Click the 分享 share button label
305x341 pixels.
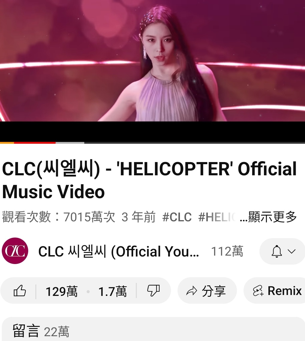point(214,291)
